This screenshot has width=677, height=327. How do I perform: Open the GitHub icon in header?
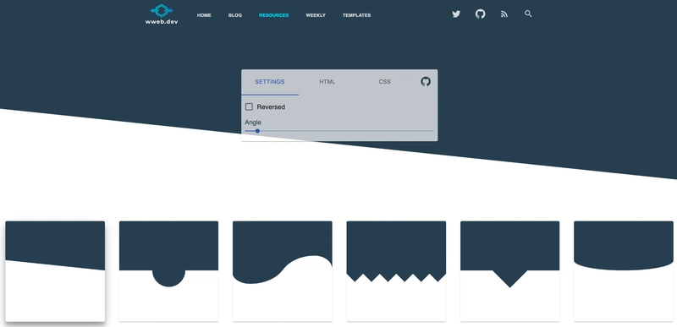pos(480,14)
